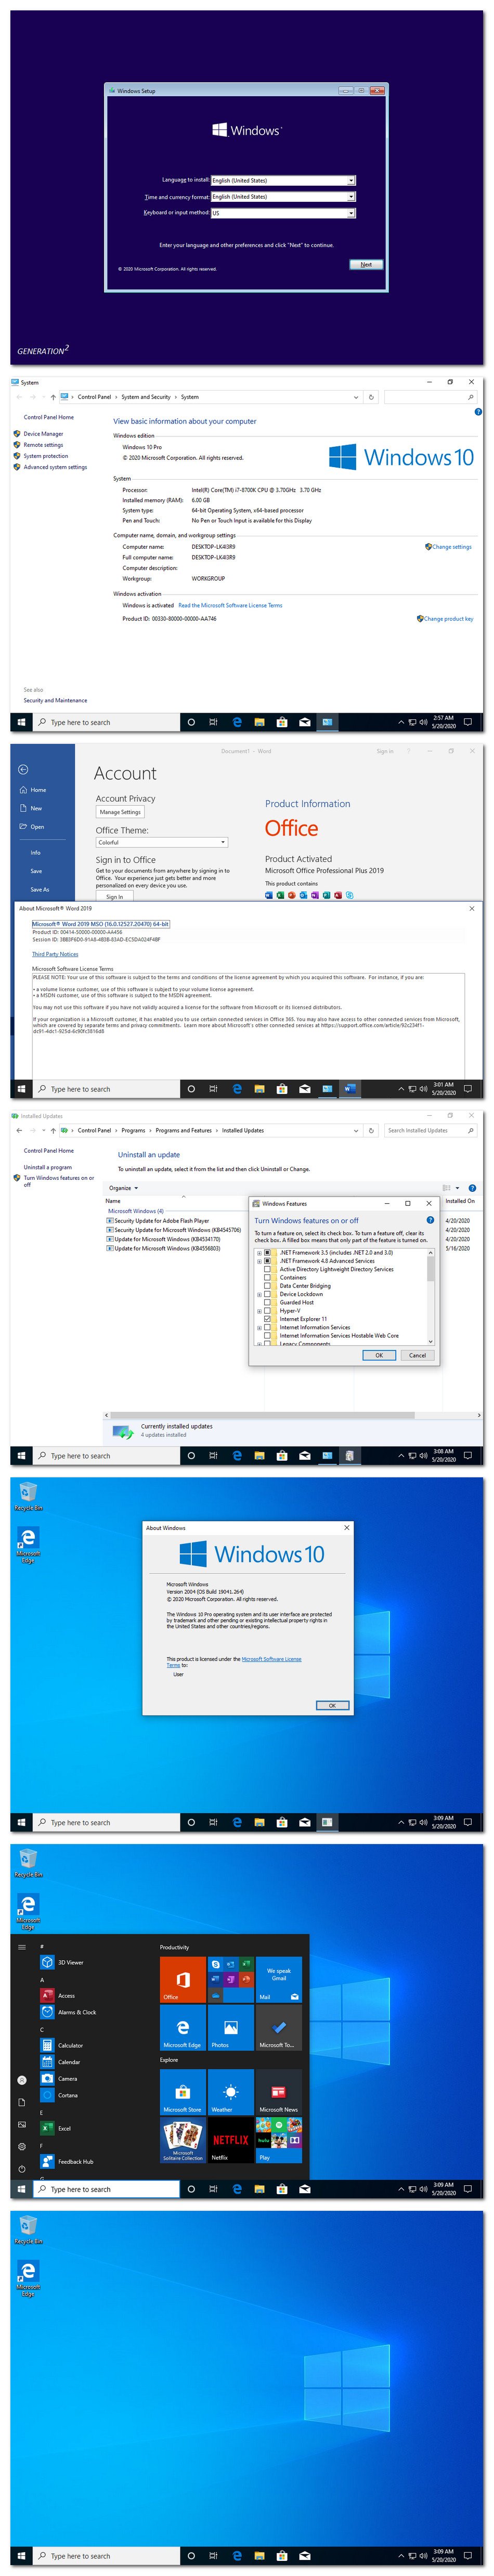494x2576 pixels.
Task: Select Home in Word backstage sidebar
Action: (32, 790)
